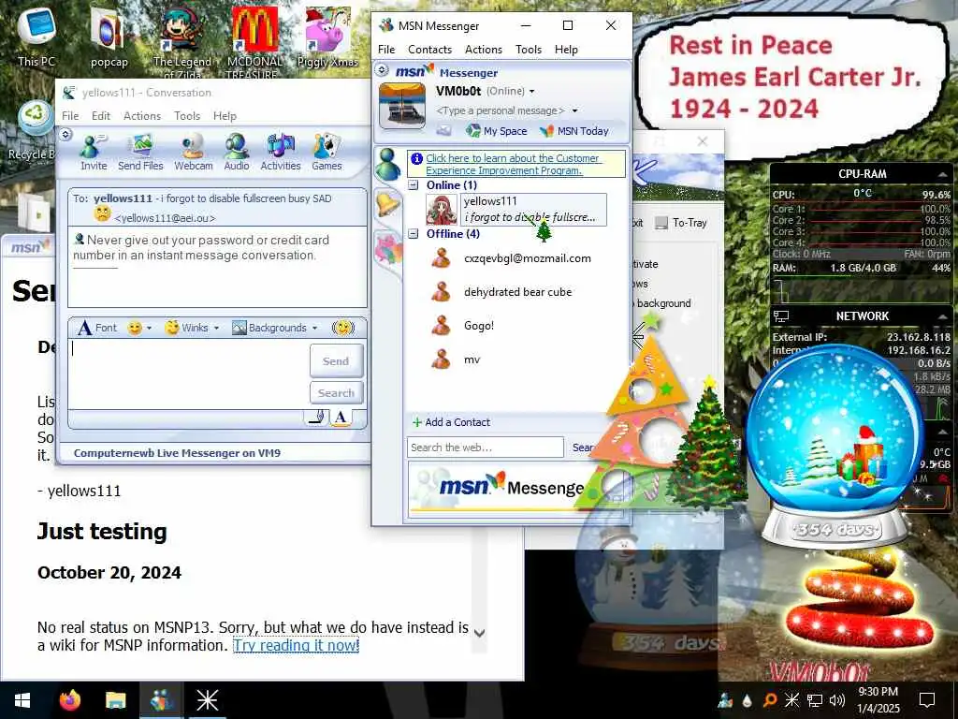Open the Windows Start button

click(x=22, y=700)
